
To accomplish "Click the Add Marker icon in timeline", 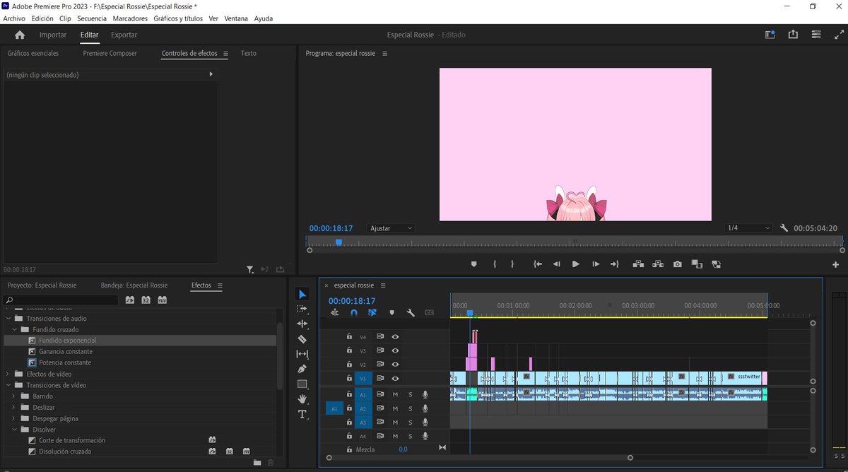I will pyautogui.click(x=391, y=312).
